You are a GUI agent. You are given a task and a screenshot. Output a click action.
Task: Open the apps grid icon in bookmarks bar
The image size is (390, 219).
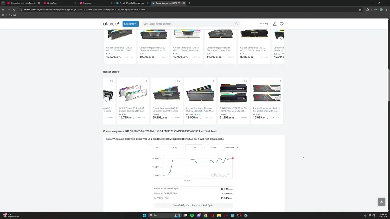tap(3, 15)
